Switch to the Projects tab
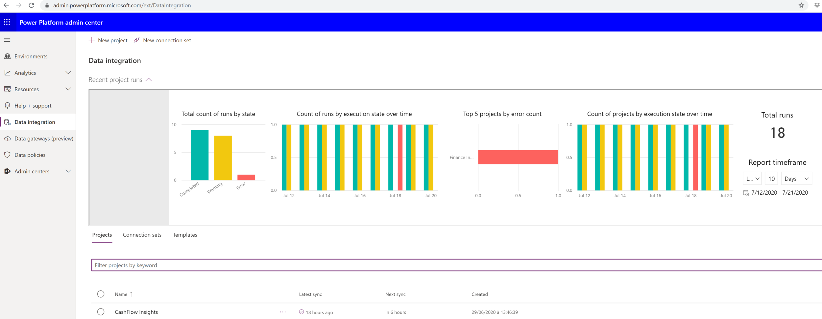822x319 pixels. pyautogui.click(x=102, y=235)
